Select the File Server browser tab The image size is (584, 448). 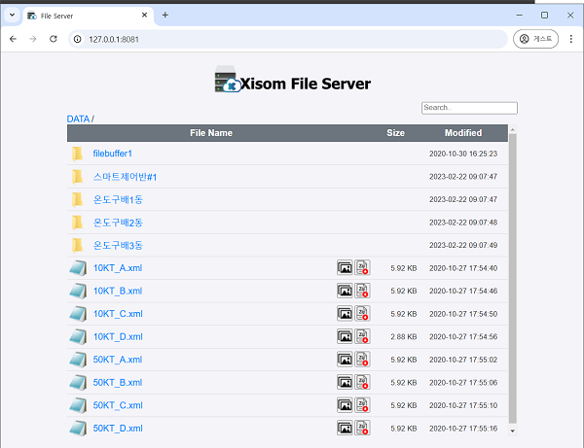click(x=89, y=16)
